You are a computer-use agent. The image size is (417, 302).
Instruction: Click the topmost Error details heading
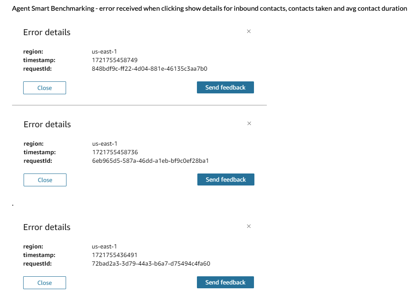point(47,32)
